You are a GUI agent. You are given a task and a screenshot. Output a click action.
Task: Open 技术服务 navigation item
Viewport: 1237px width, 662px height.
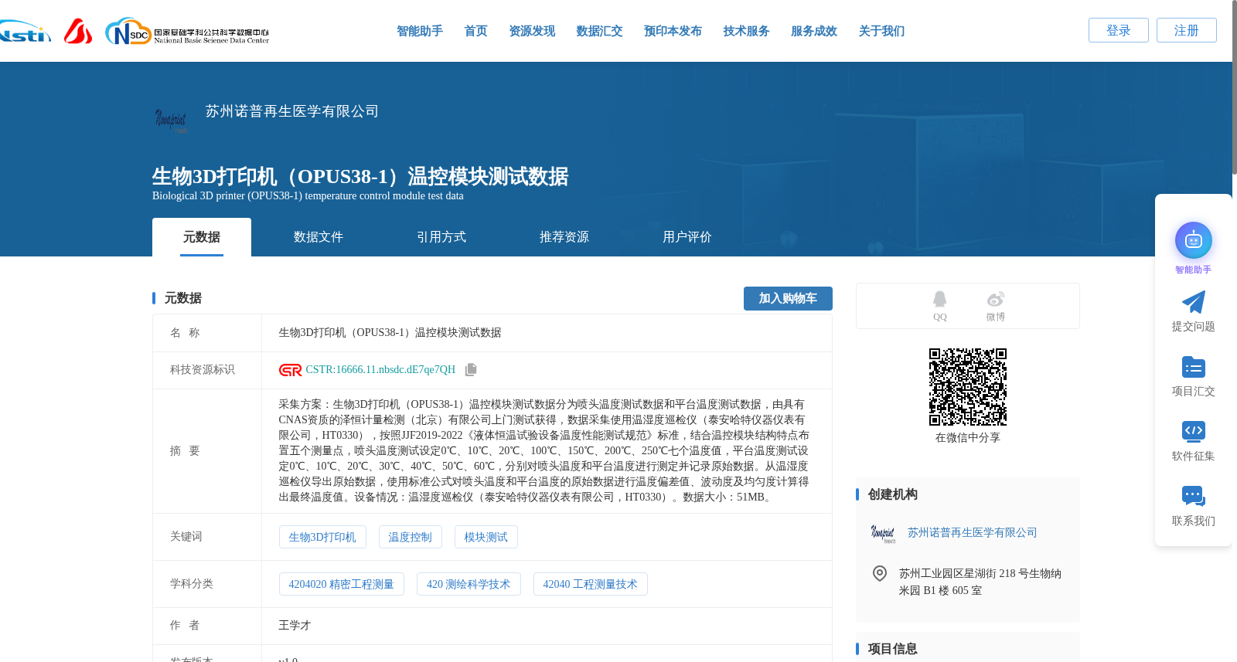tap(746, 31)
